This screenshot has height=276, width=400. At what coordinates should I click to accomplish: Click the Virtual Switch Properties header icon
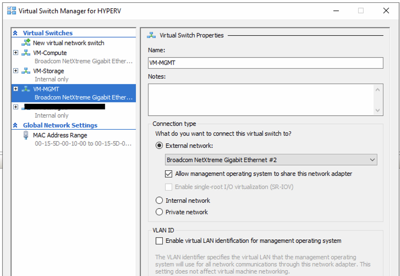151,35
